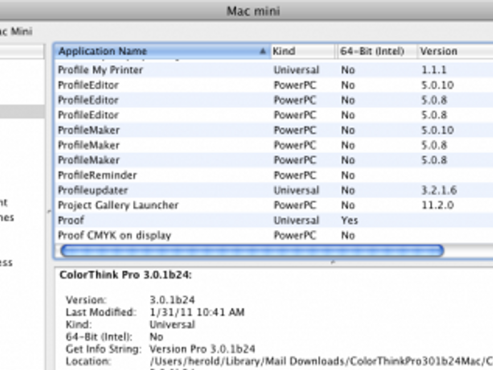
Task: Click the Get Info String value
Action: (202, 349)
